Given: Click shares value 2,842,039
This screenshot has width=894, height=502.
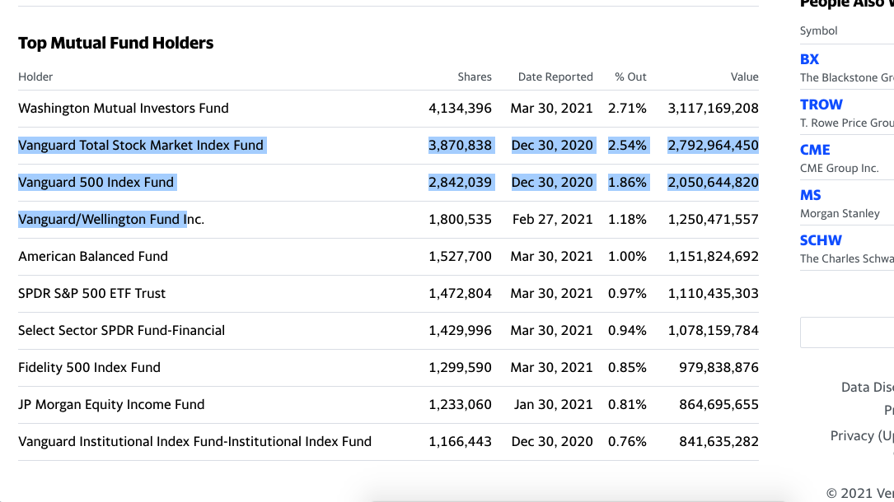Looking at the screenshot, I should tap(460, 182).
